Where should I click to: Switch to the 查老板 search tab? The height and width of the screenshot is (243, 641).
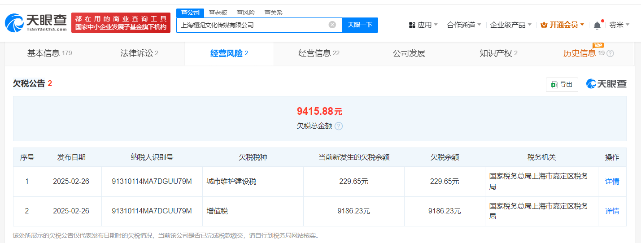tap(218, 13)
